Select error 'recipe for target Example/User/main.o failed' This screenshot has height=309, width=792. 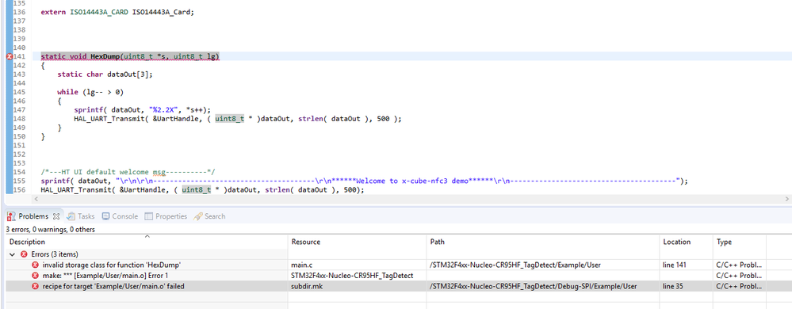[113, 286]
